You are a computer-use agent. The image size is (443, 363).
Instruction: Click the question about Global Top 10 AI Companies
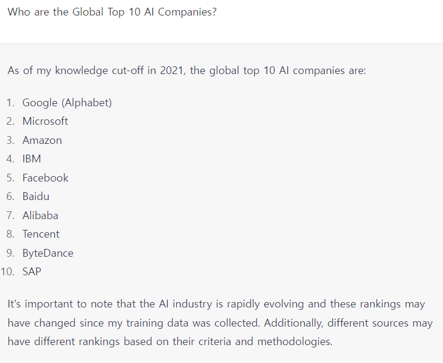click(x=112, y=13)
